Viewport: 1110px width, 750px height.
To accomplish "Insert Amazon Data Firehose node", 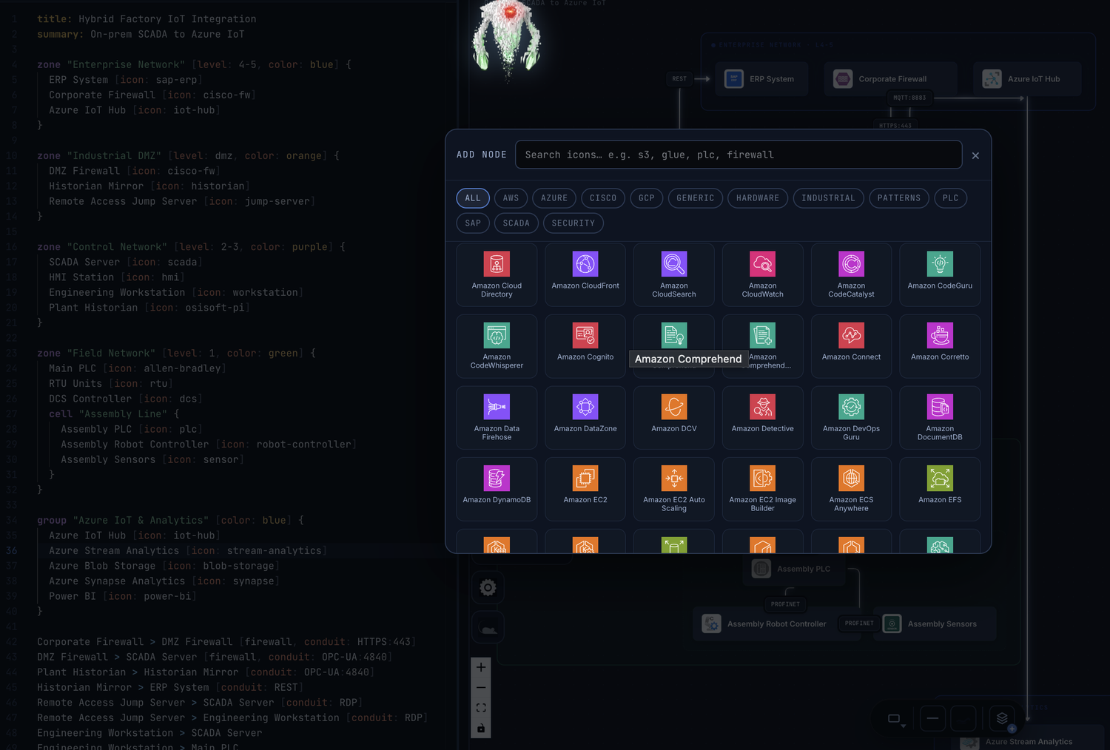I will (497, 418).
